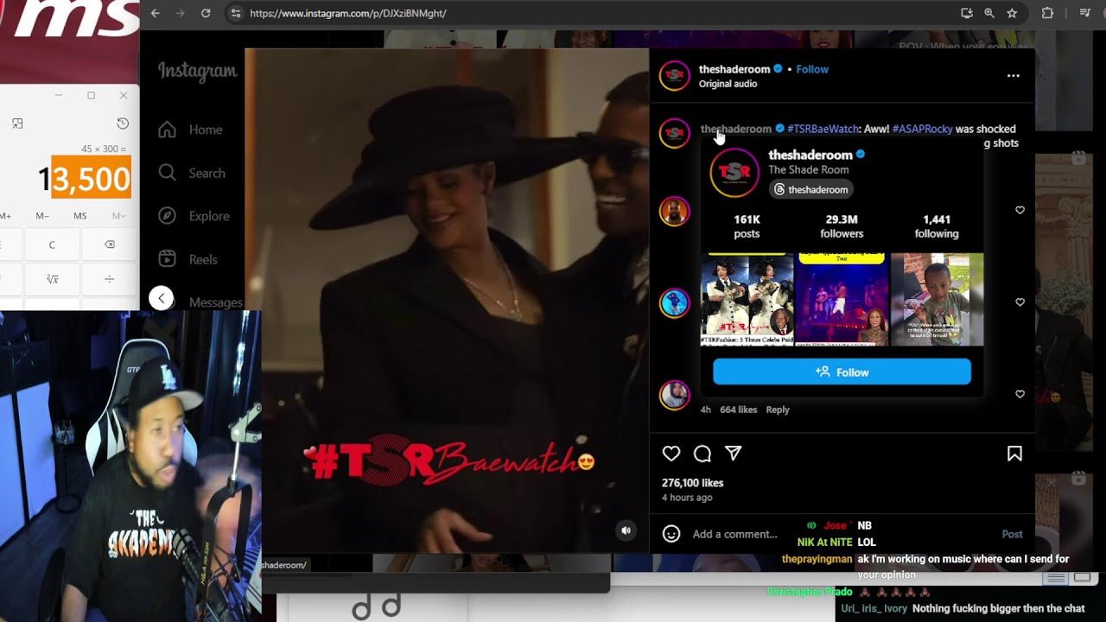Go to previous post with left arrow
This screenshot has width=1106, height=622.
pyautogui.click(x=161, y=298)
